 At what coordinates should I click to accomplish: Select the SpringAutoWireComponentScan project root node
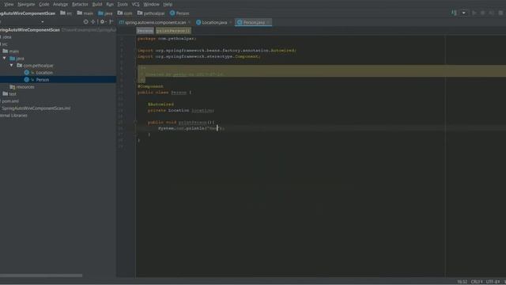(30, 30)
